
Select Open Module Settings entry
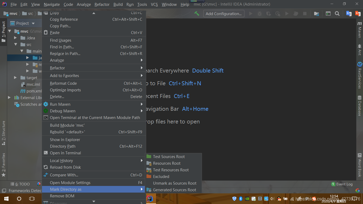click(94, 183)
